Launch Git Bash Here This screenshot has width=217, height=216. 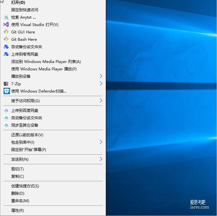(53, 39)
